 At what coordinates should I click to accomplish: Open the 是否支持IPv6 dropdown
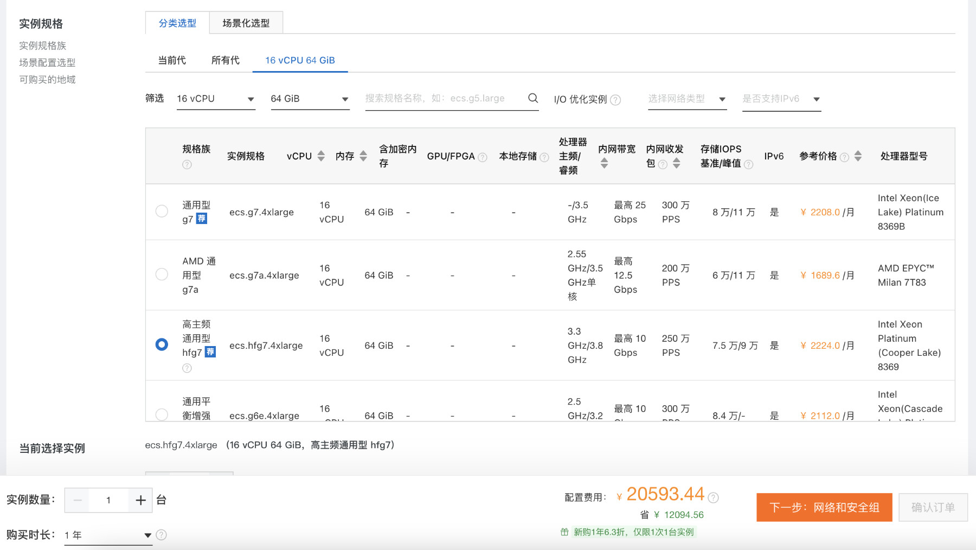click(x=781, y=99)
